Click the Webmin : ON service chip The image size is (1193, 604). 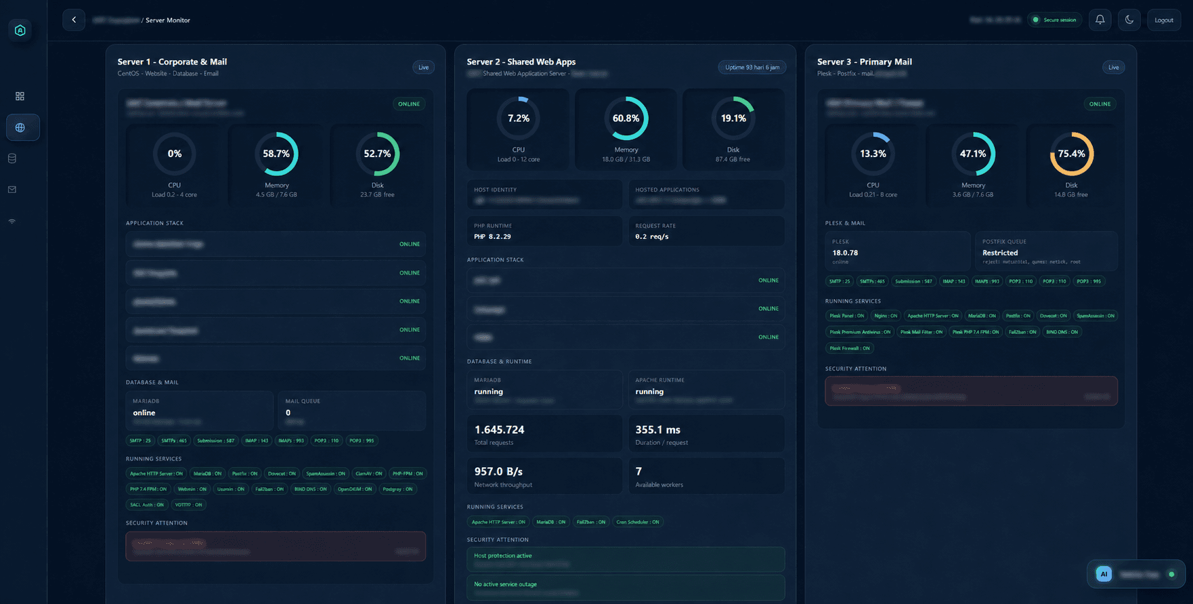coord(192,489)
